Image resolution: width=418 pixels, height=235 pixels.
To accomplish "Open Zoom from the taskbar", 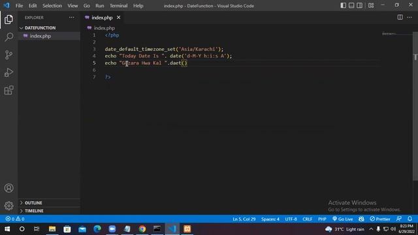I will 112,229.
